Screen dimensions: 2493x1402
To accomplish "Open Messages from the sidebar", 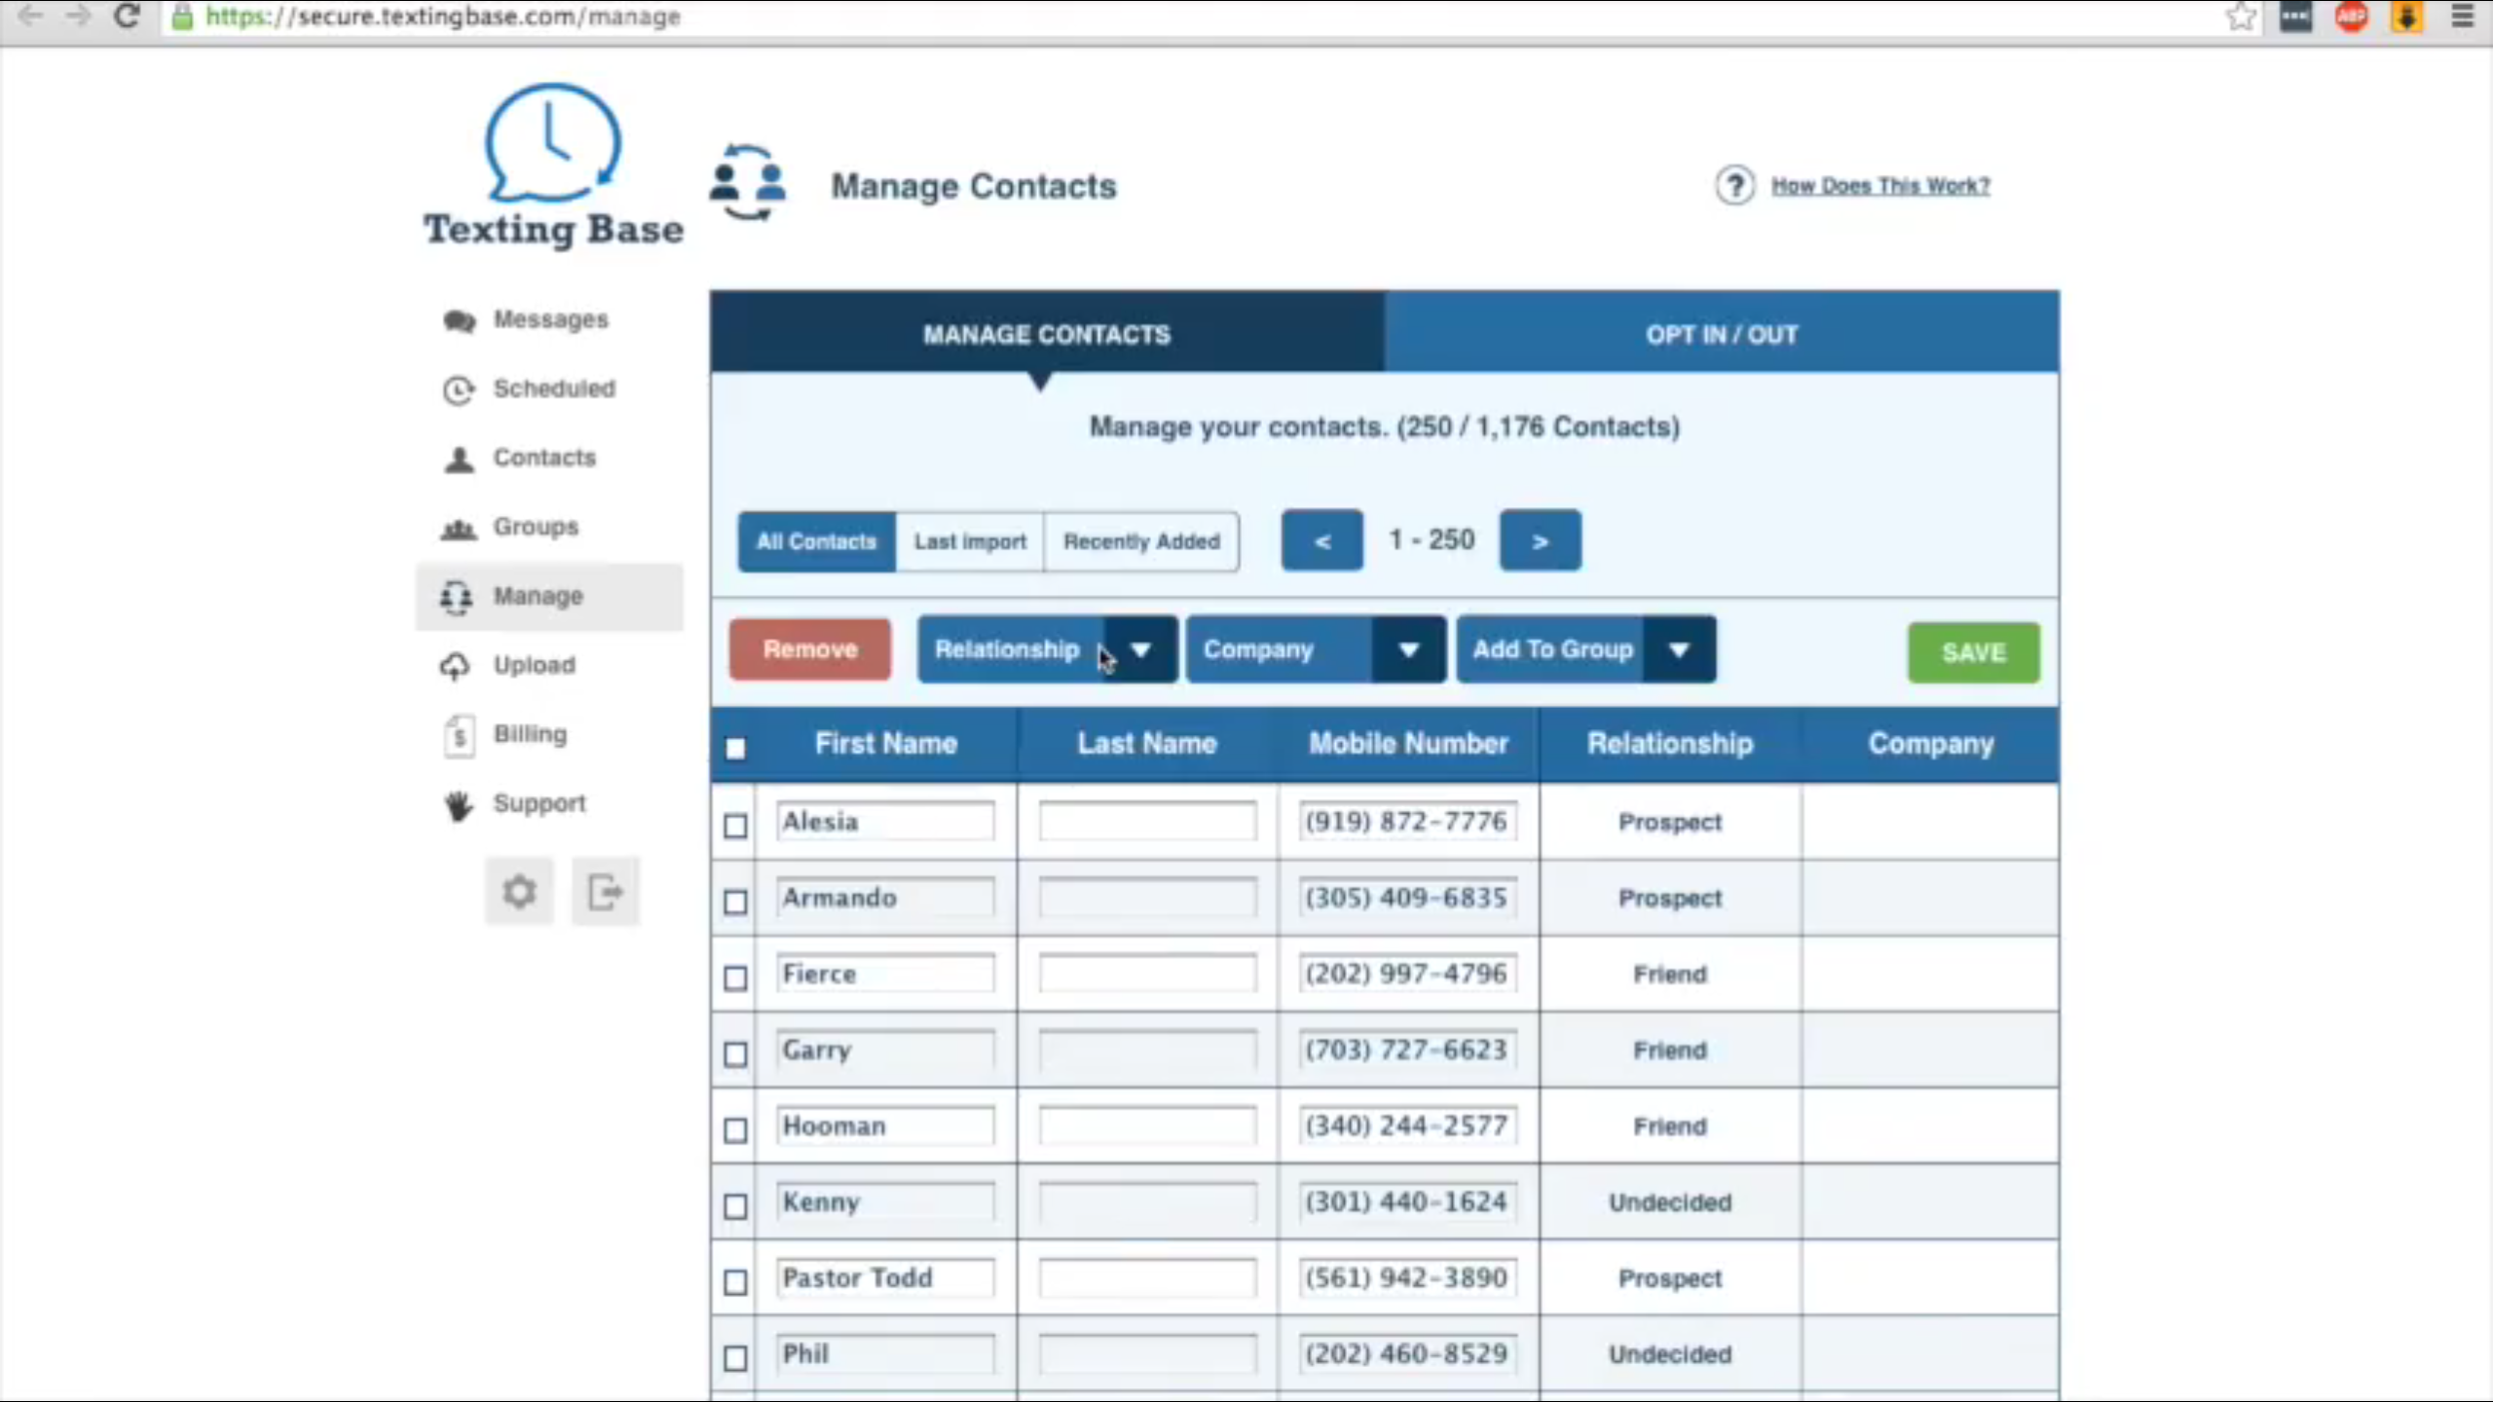I will (549, 319).
